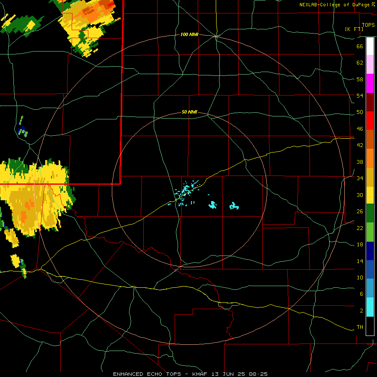Click the white color swatch above 66
377x377 pixels.
pyautogui.click(x=370, y=46)
